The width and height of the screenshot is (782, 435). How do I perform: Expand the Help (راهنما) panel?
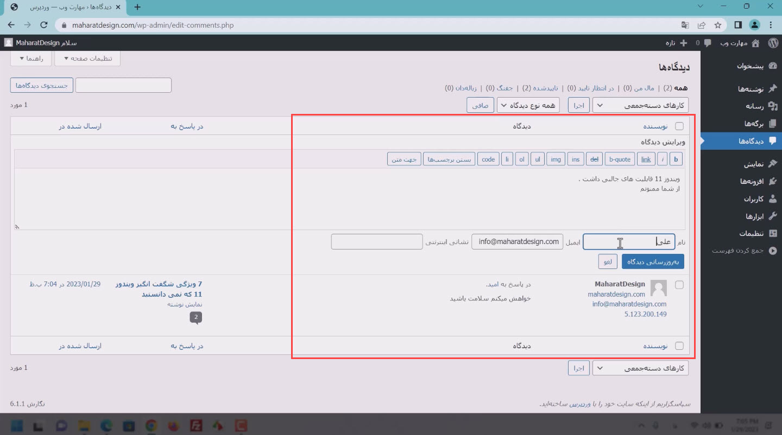tap(31, 59)
